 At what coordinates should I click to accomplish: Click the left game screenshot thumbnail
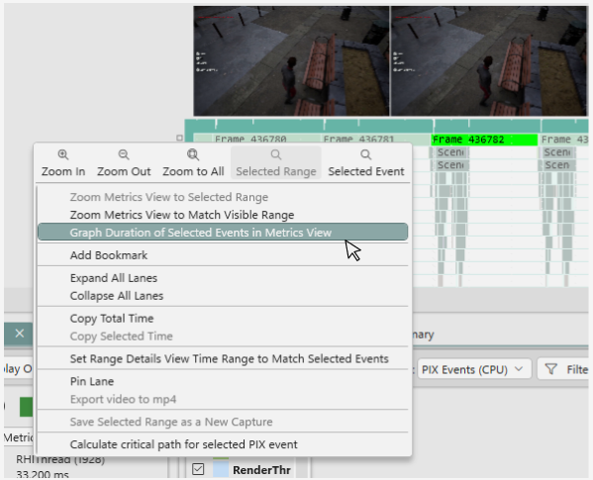click(291, 60)
